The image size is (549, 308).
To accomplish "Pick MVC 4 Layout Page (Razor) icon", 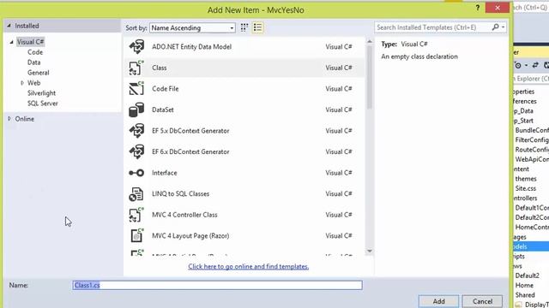I will (136, 236).
